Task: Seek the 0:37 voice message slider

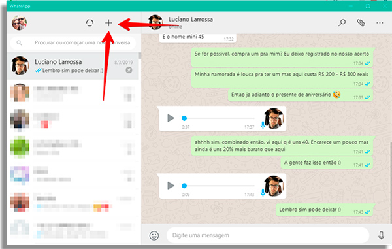Action: (218, 118)
